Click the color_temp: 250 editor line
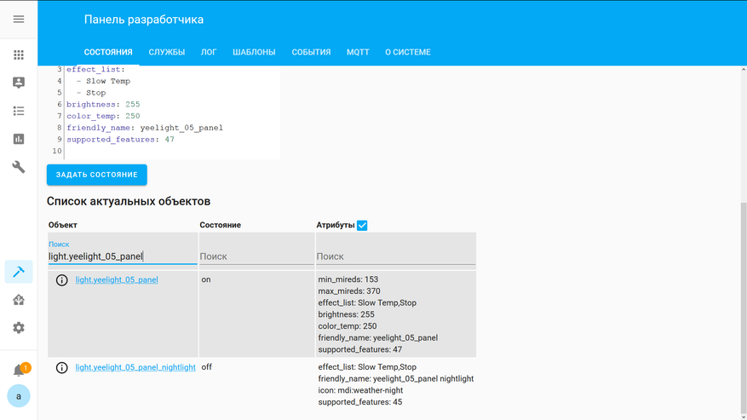This screenshot has height=420, width=747. coord(103,116)
